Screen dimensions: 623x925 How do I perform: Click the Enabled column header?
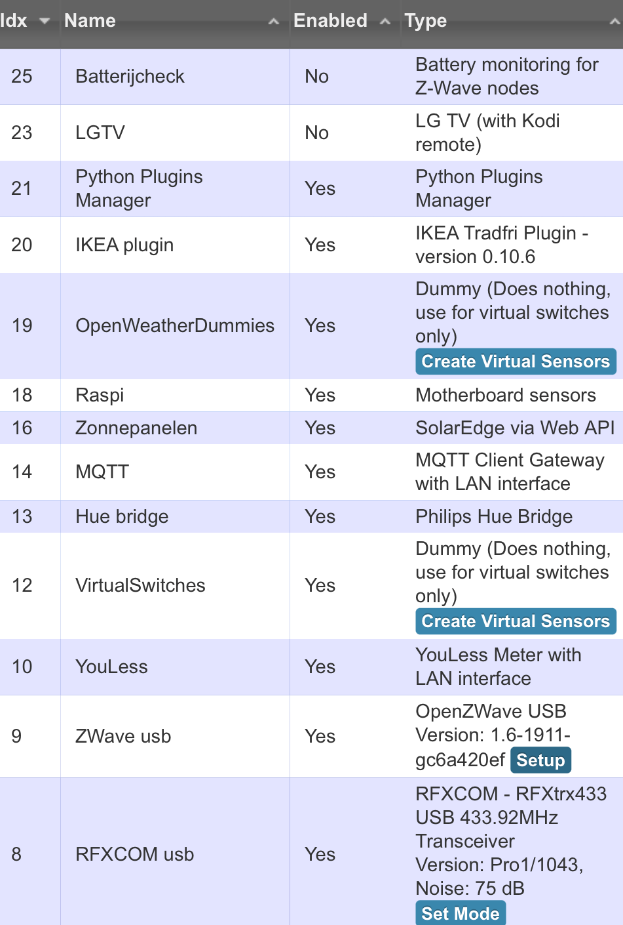point(330,21)
